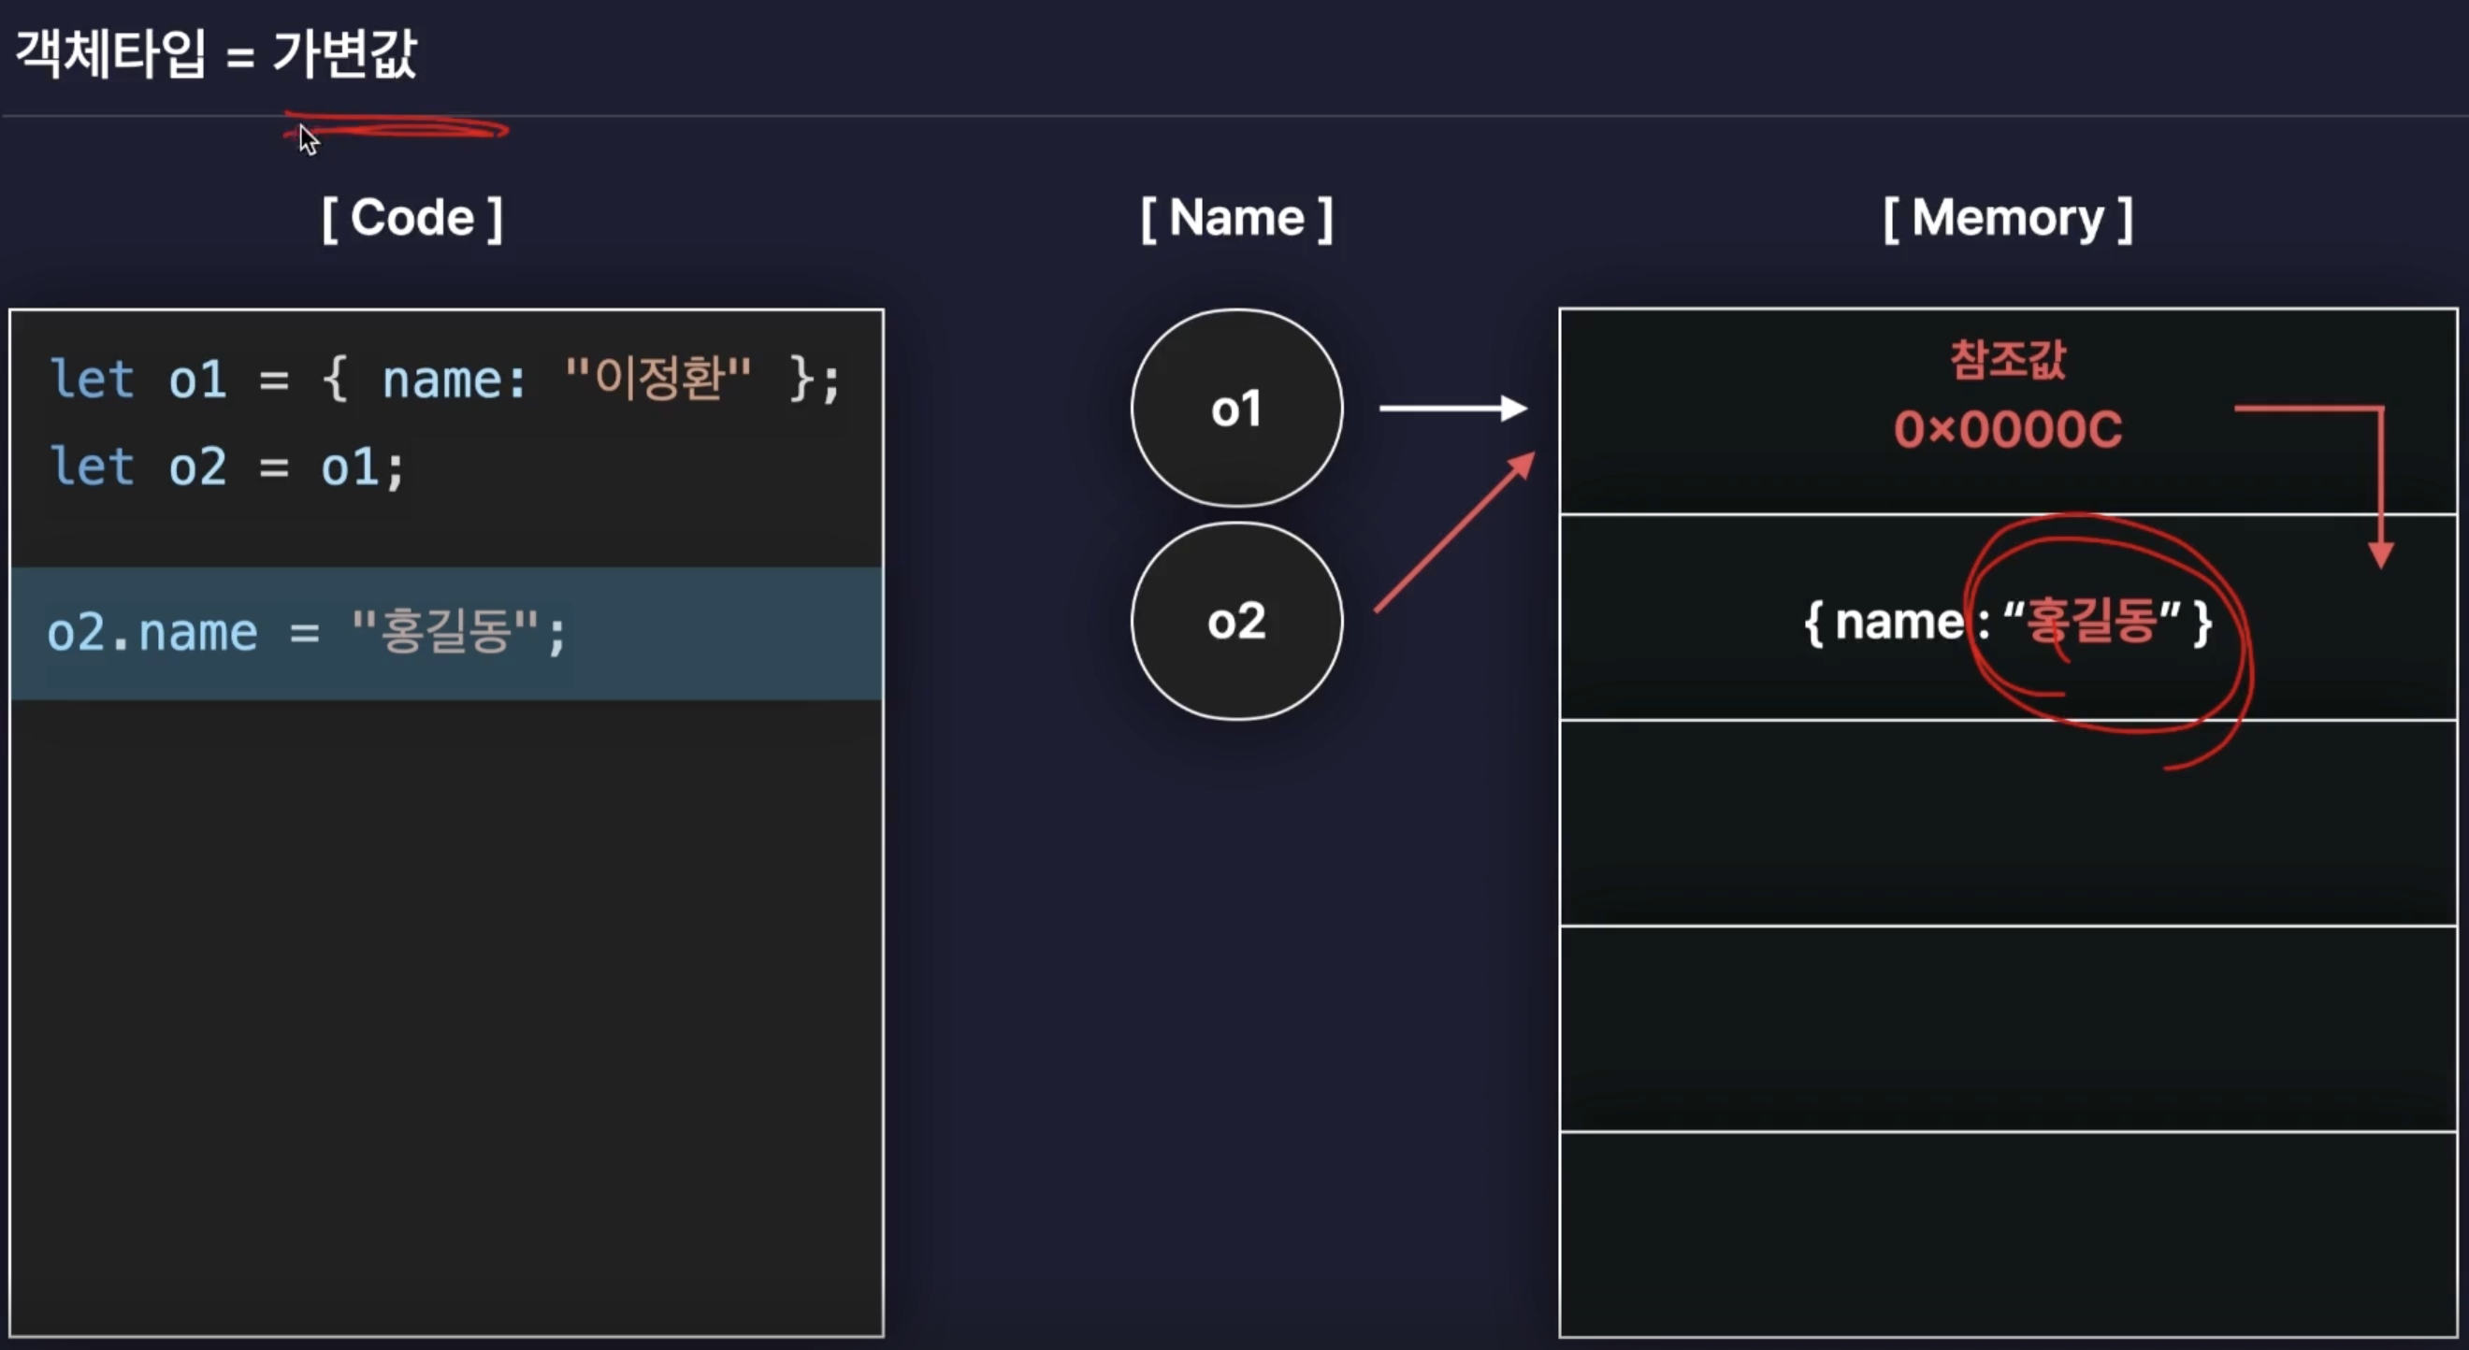This screenshot has width=2469, height=1350.
Task: Click the 0x0000C reference address
Action: point(2007,429)
